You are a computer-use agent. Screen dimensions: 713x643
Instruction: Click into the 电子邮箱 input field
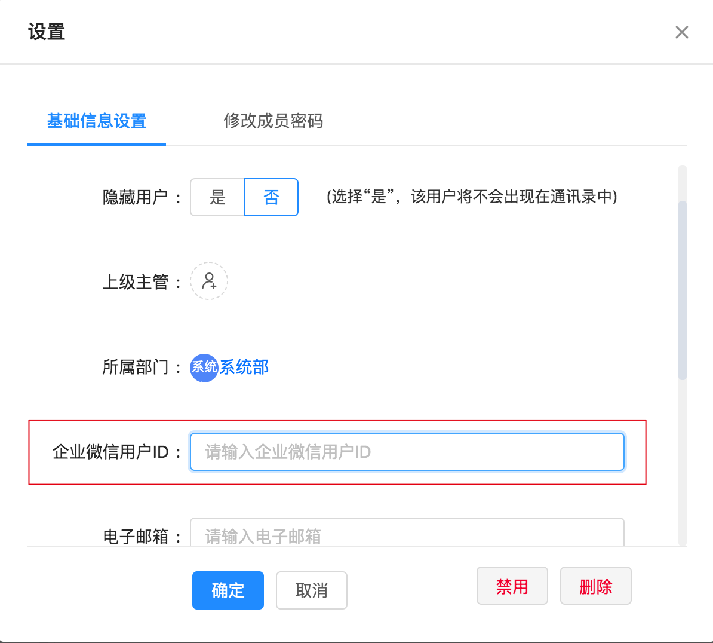(x=407, y=535)
